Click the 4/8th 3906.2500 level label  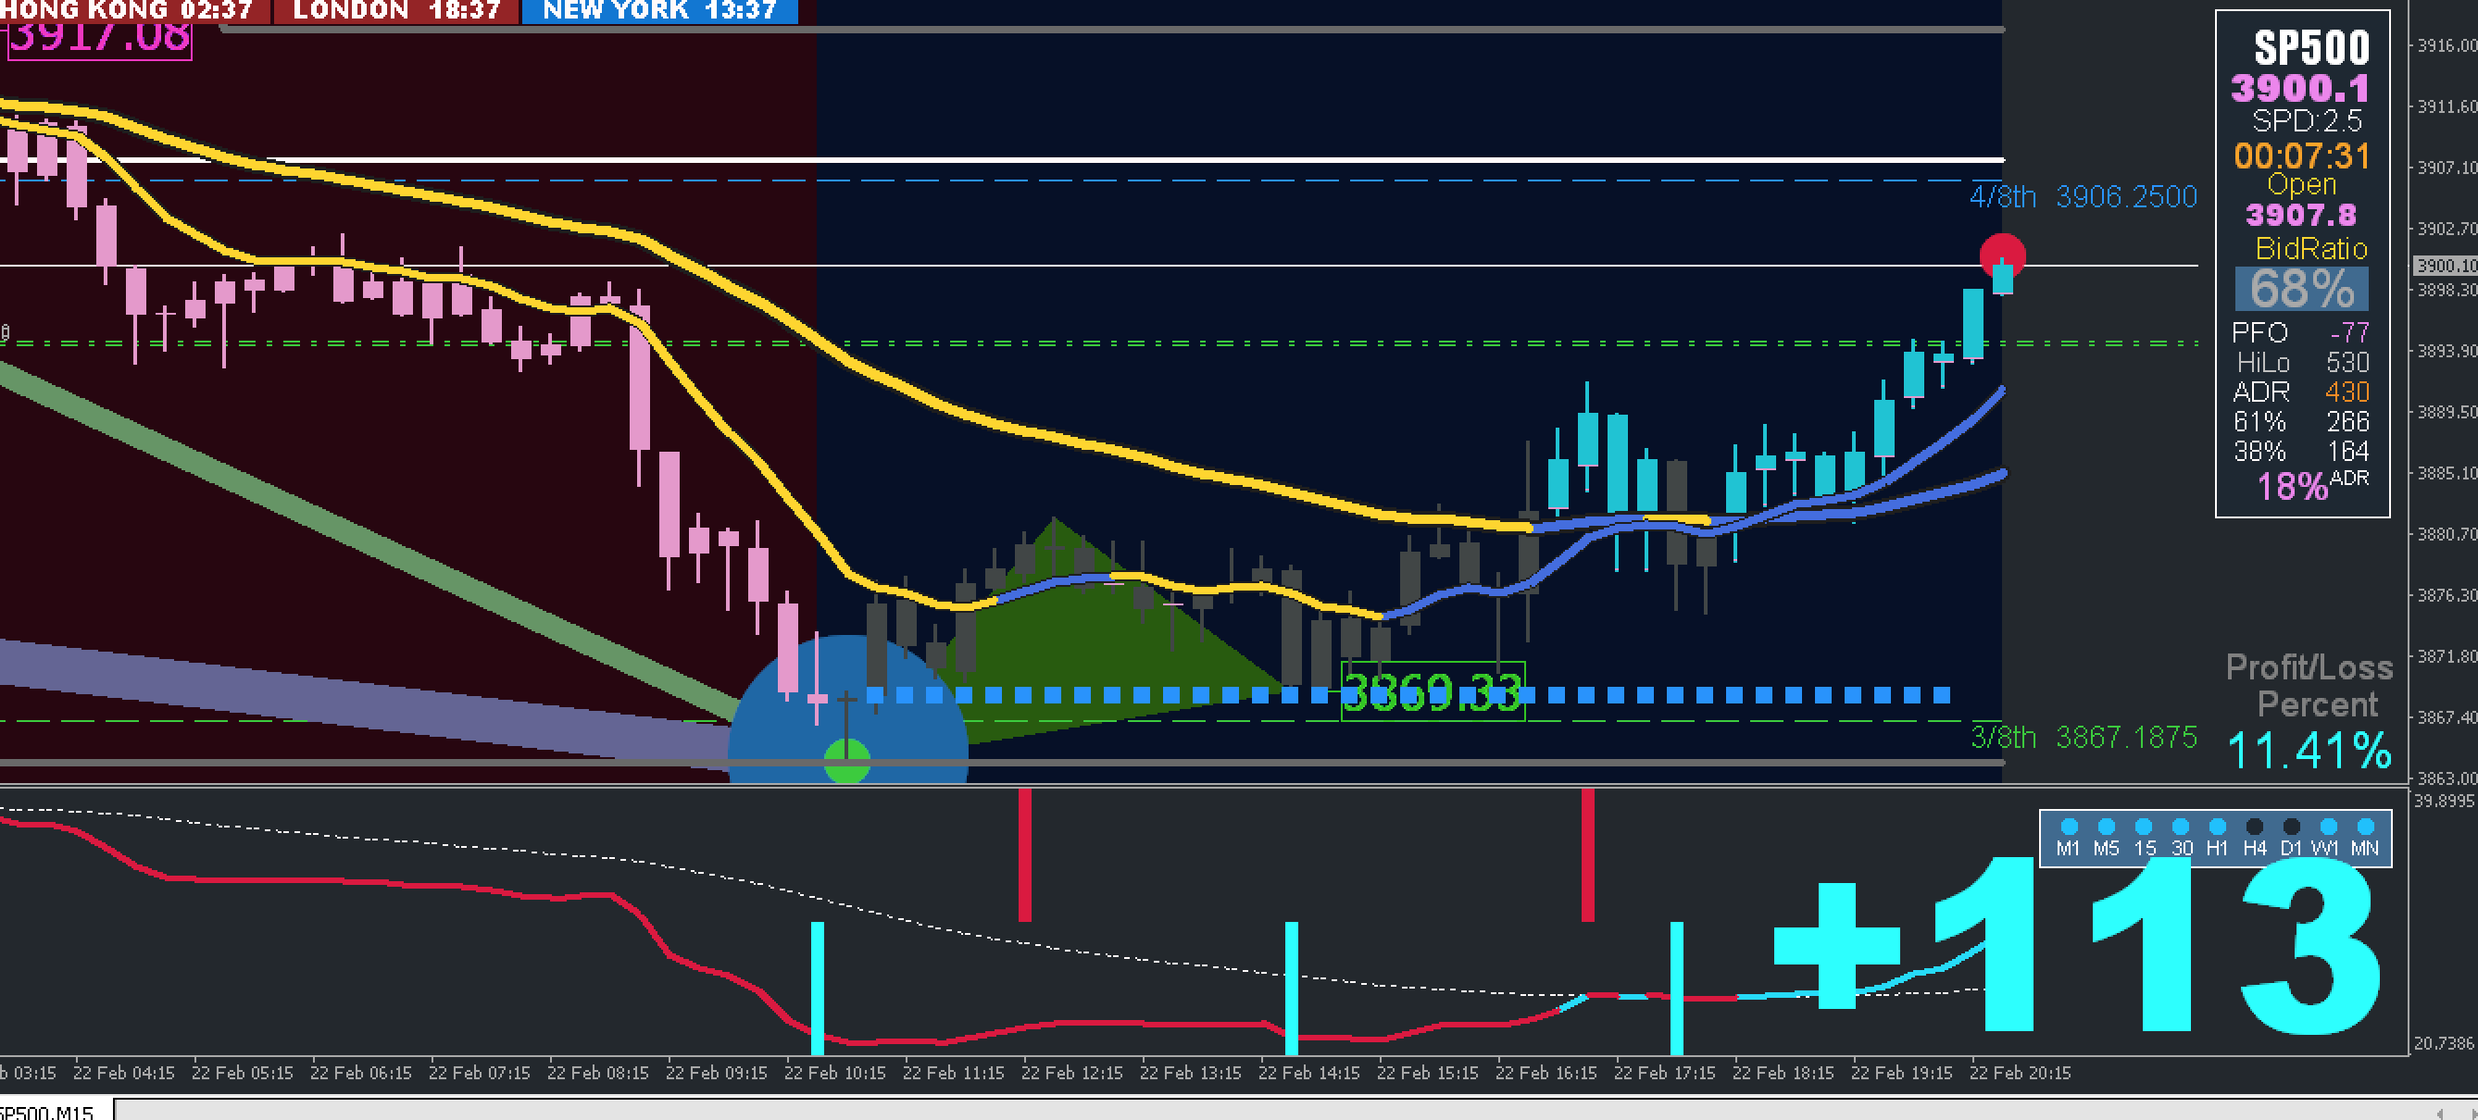coord(2084,197)
